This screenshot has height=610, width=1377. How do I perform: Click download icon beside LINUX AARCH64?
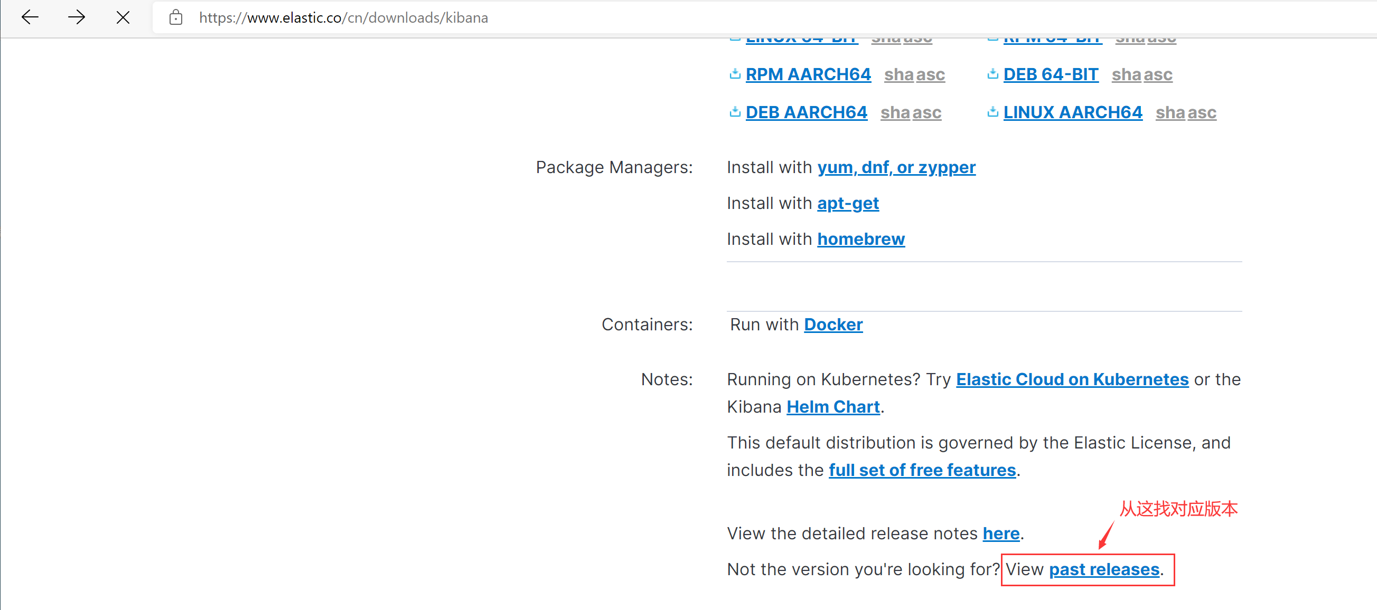992,112
